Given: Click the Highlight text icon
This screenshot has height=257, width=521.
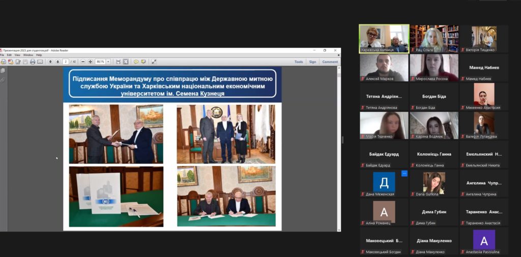Looking at the screenshot, I should [x=143, y=62].
